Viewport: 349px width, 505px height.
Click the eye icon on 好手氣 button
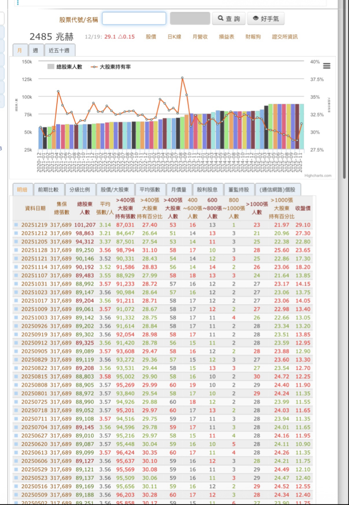(256, 18)
